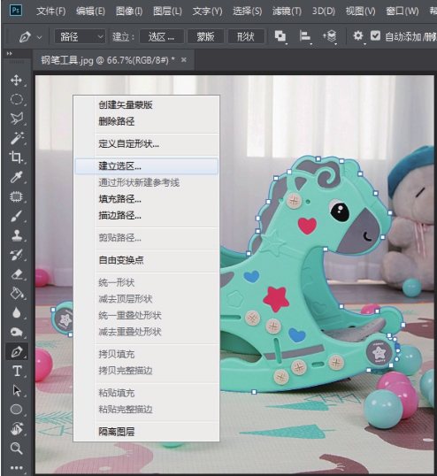This screenshot has width=437, height=476.
Task: Open the 视图(V) menu
Action: (x=361, y=12)
